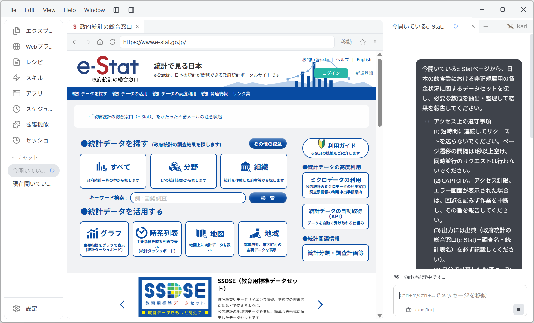The width and height of the screenshot is (534, 323).
Task: Open the すべて statistics card
Action: (113, 171)
